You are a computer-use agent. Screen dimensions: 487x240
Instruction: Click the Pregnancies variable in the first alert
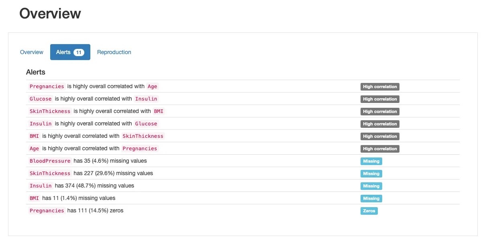(47, 87)
